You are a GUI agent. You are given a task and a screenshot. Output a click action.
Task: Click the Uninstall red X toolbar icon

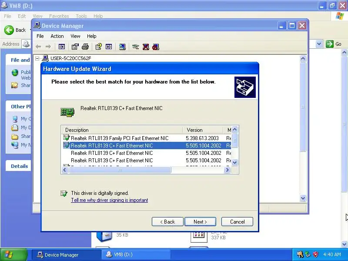pyautogui.click(x=146, y=47)
